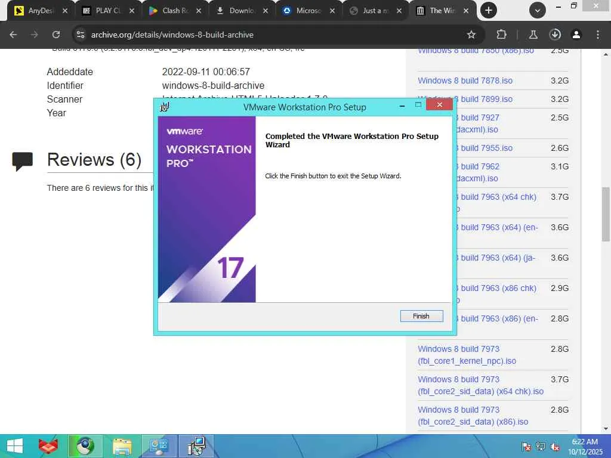611x458 pixels.
Task: Click the muted volume tray icon
Action: point(555,447)
